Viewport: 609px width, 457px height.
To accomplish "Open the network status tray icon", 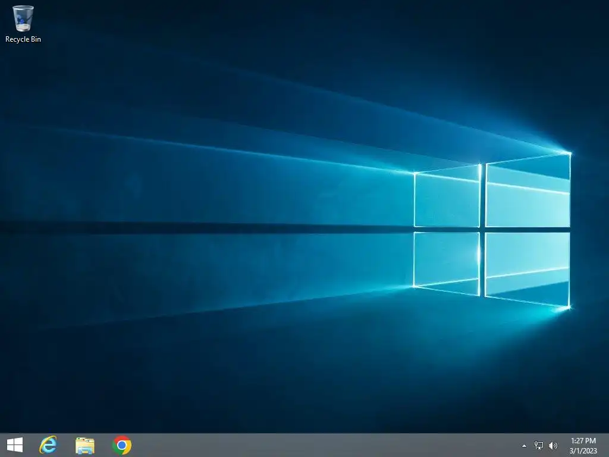I will pos(539,445).
